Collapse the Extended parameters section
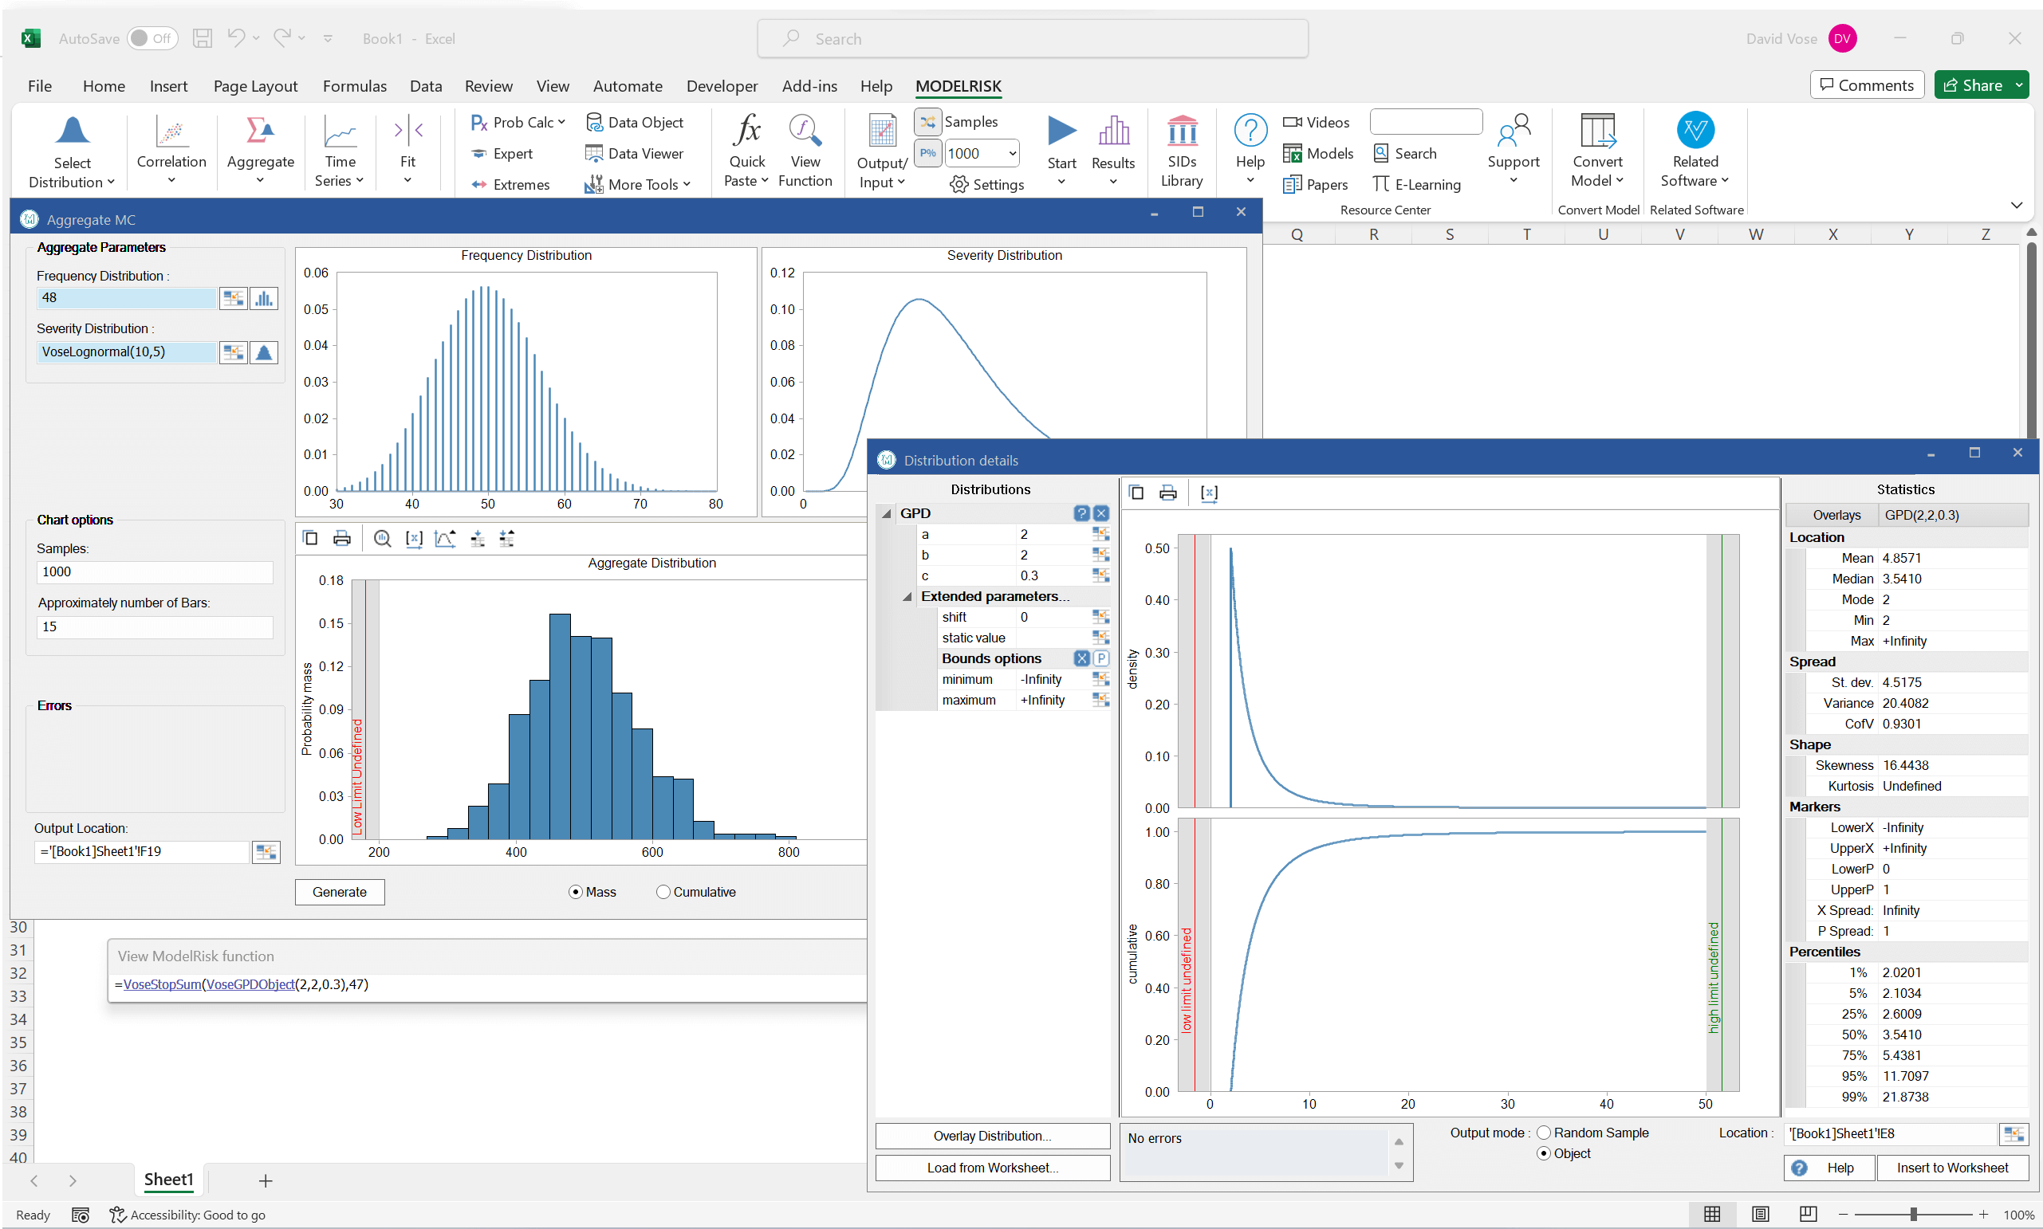Image resolution: width=2043 pixels, height=1229 pixels. pyautogui.click(x=907, y=596)
